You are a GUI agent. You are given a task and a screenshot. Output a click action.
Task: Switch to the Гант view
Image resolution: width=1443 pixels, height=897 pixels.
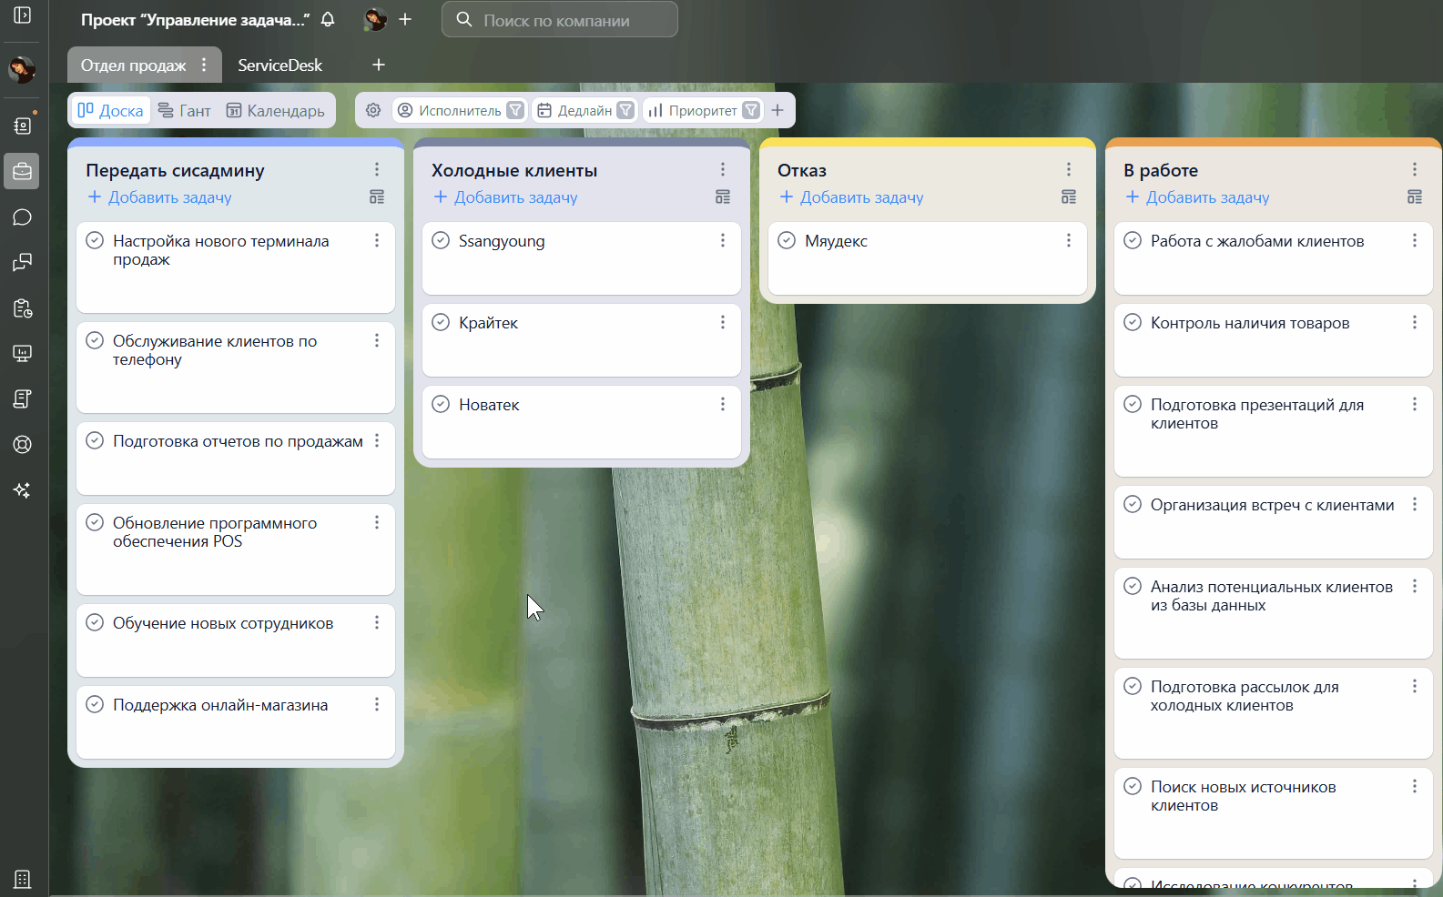185,110
